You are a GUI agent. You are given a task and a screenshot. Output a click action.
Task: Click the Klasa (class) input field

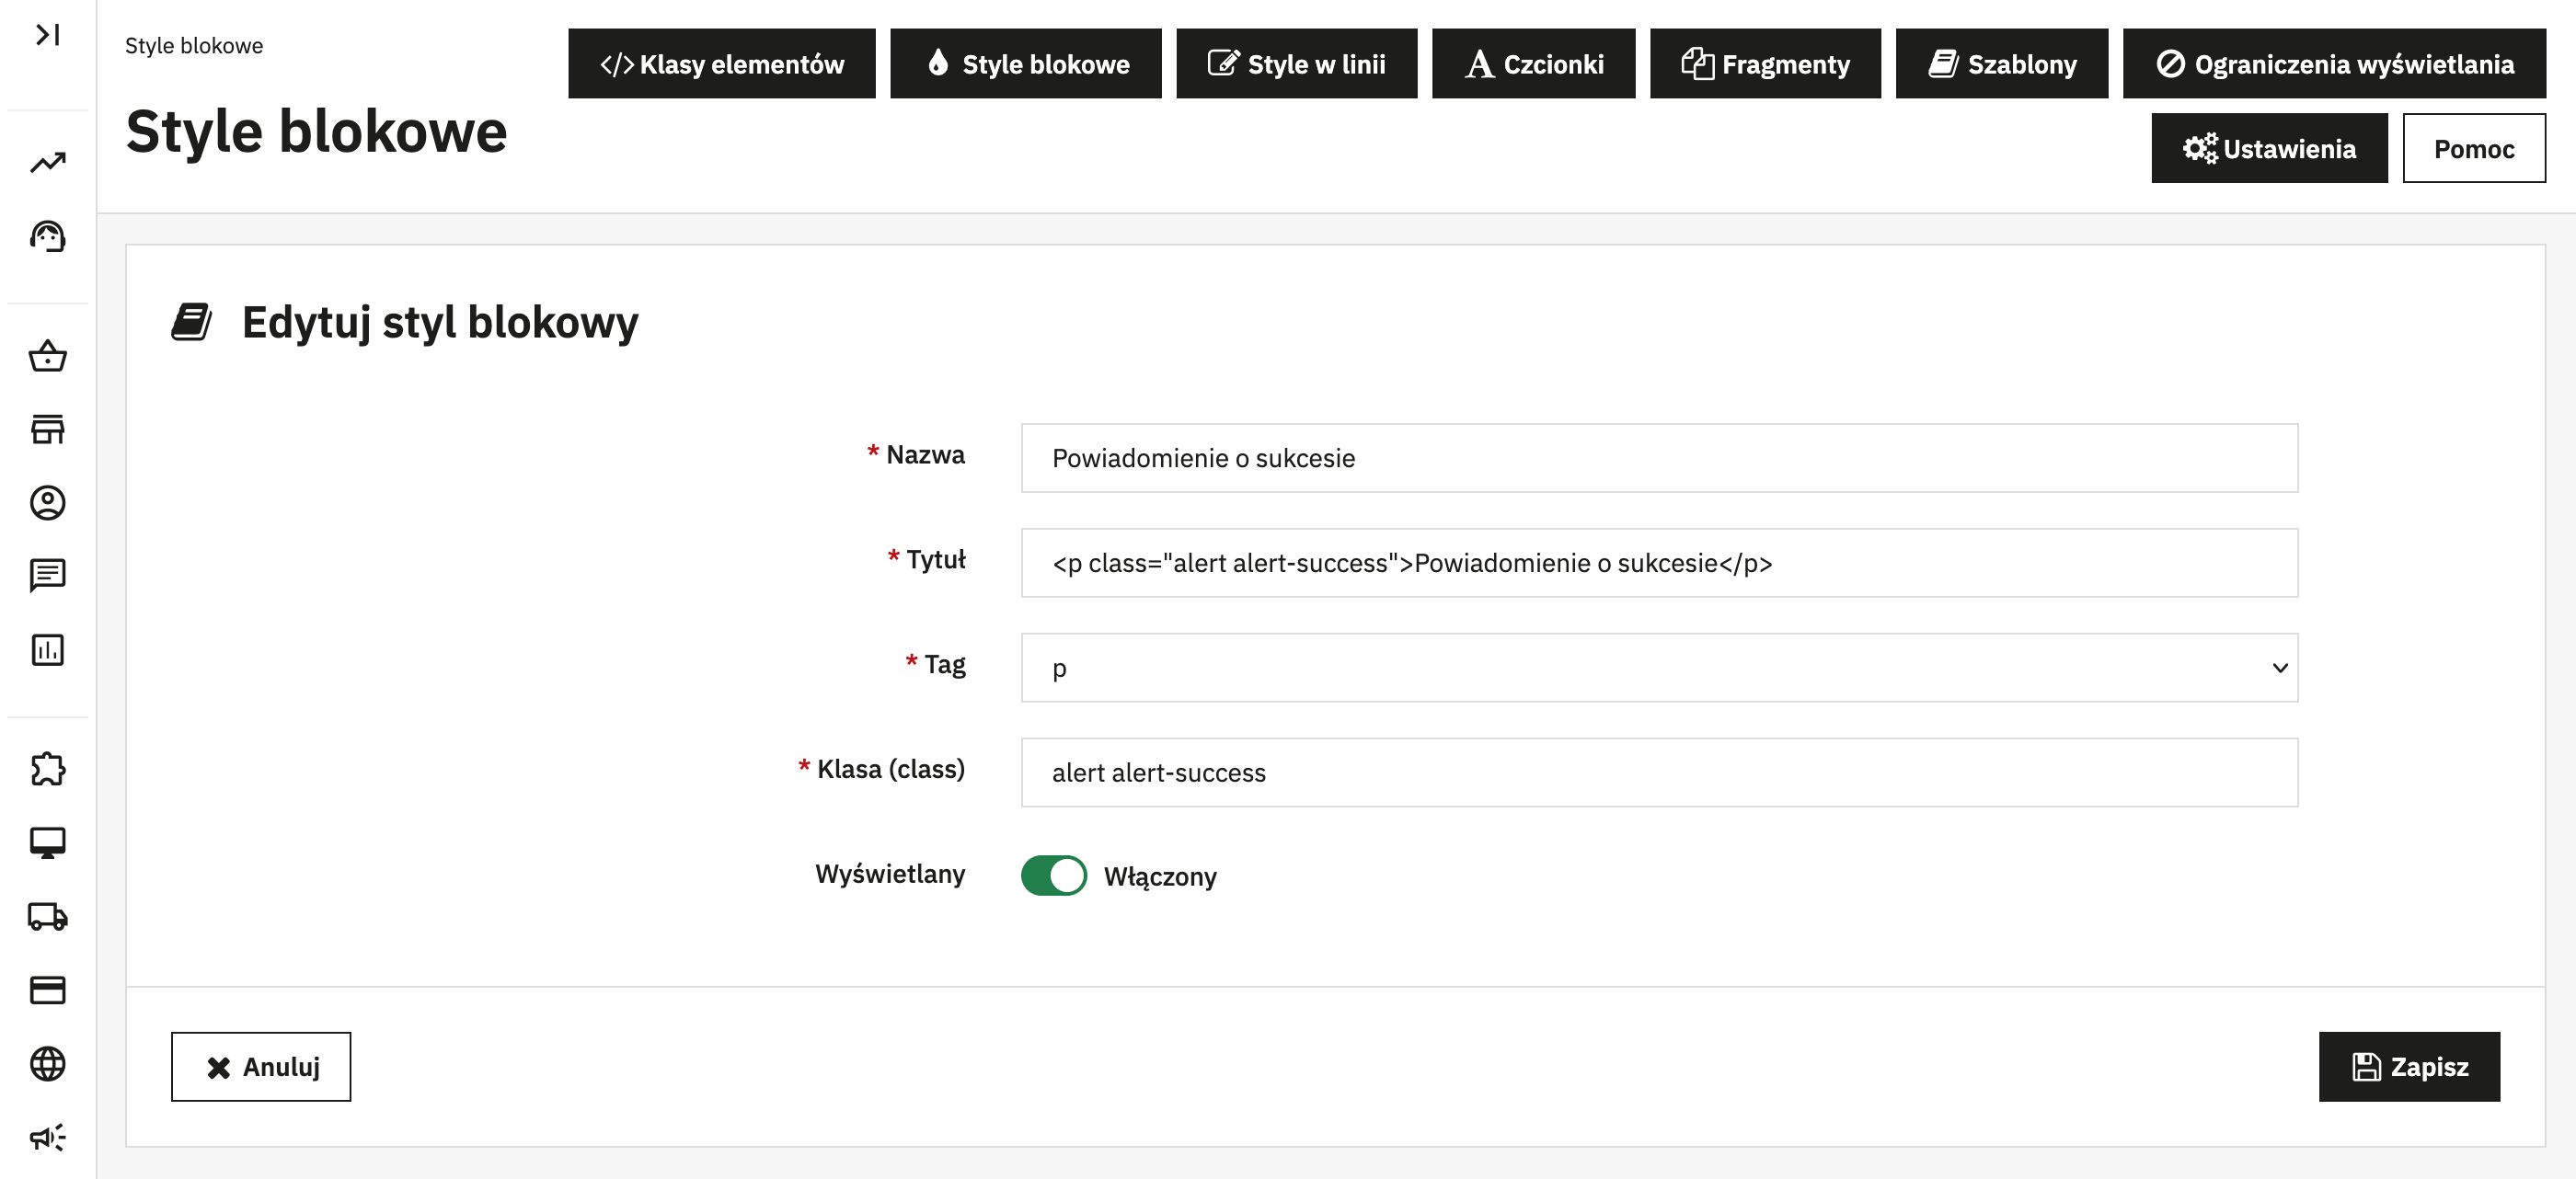tap(1658, 772)
